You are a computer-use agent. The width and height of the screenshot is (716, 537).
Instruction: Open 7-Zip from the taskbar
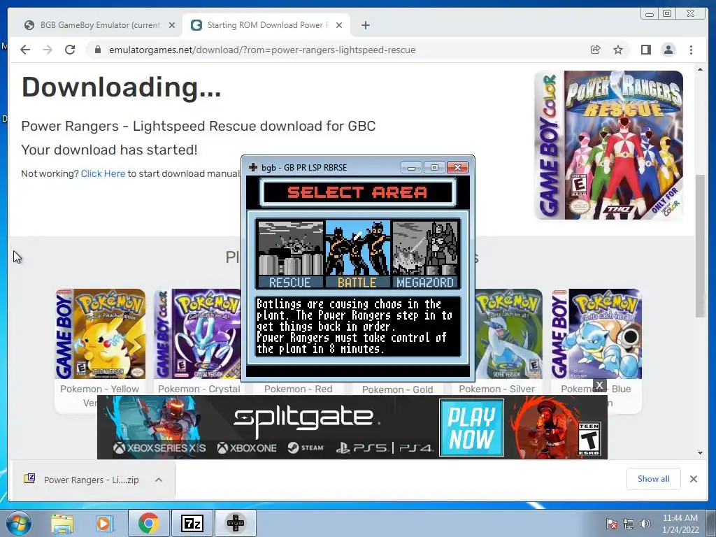pyautogui.click(x=192, y=523)
